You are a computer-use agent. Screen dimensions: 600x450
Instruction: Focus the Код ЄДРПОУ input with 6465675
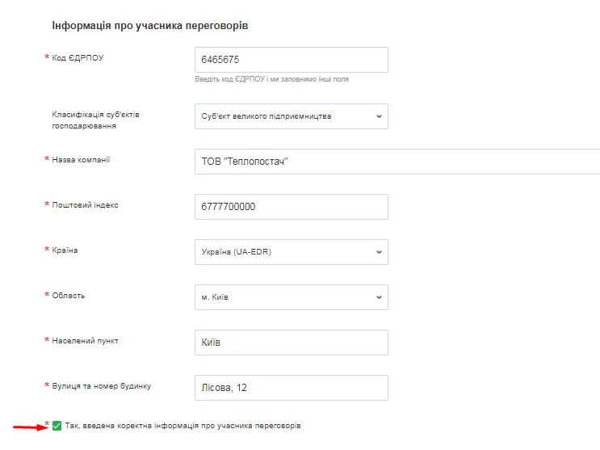[x=291, y=60]
